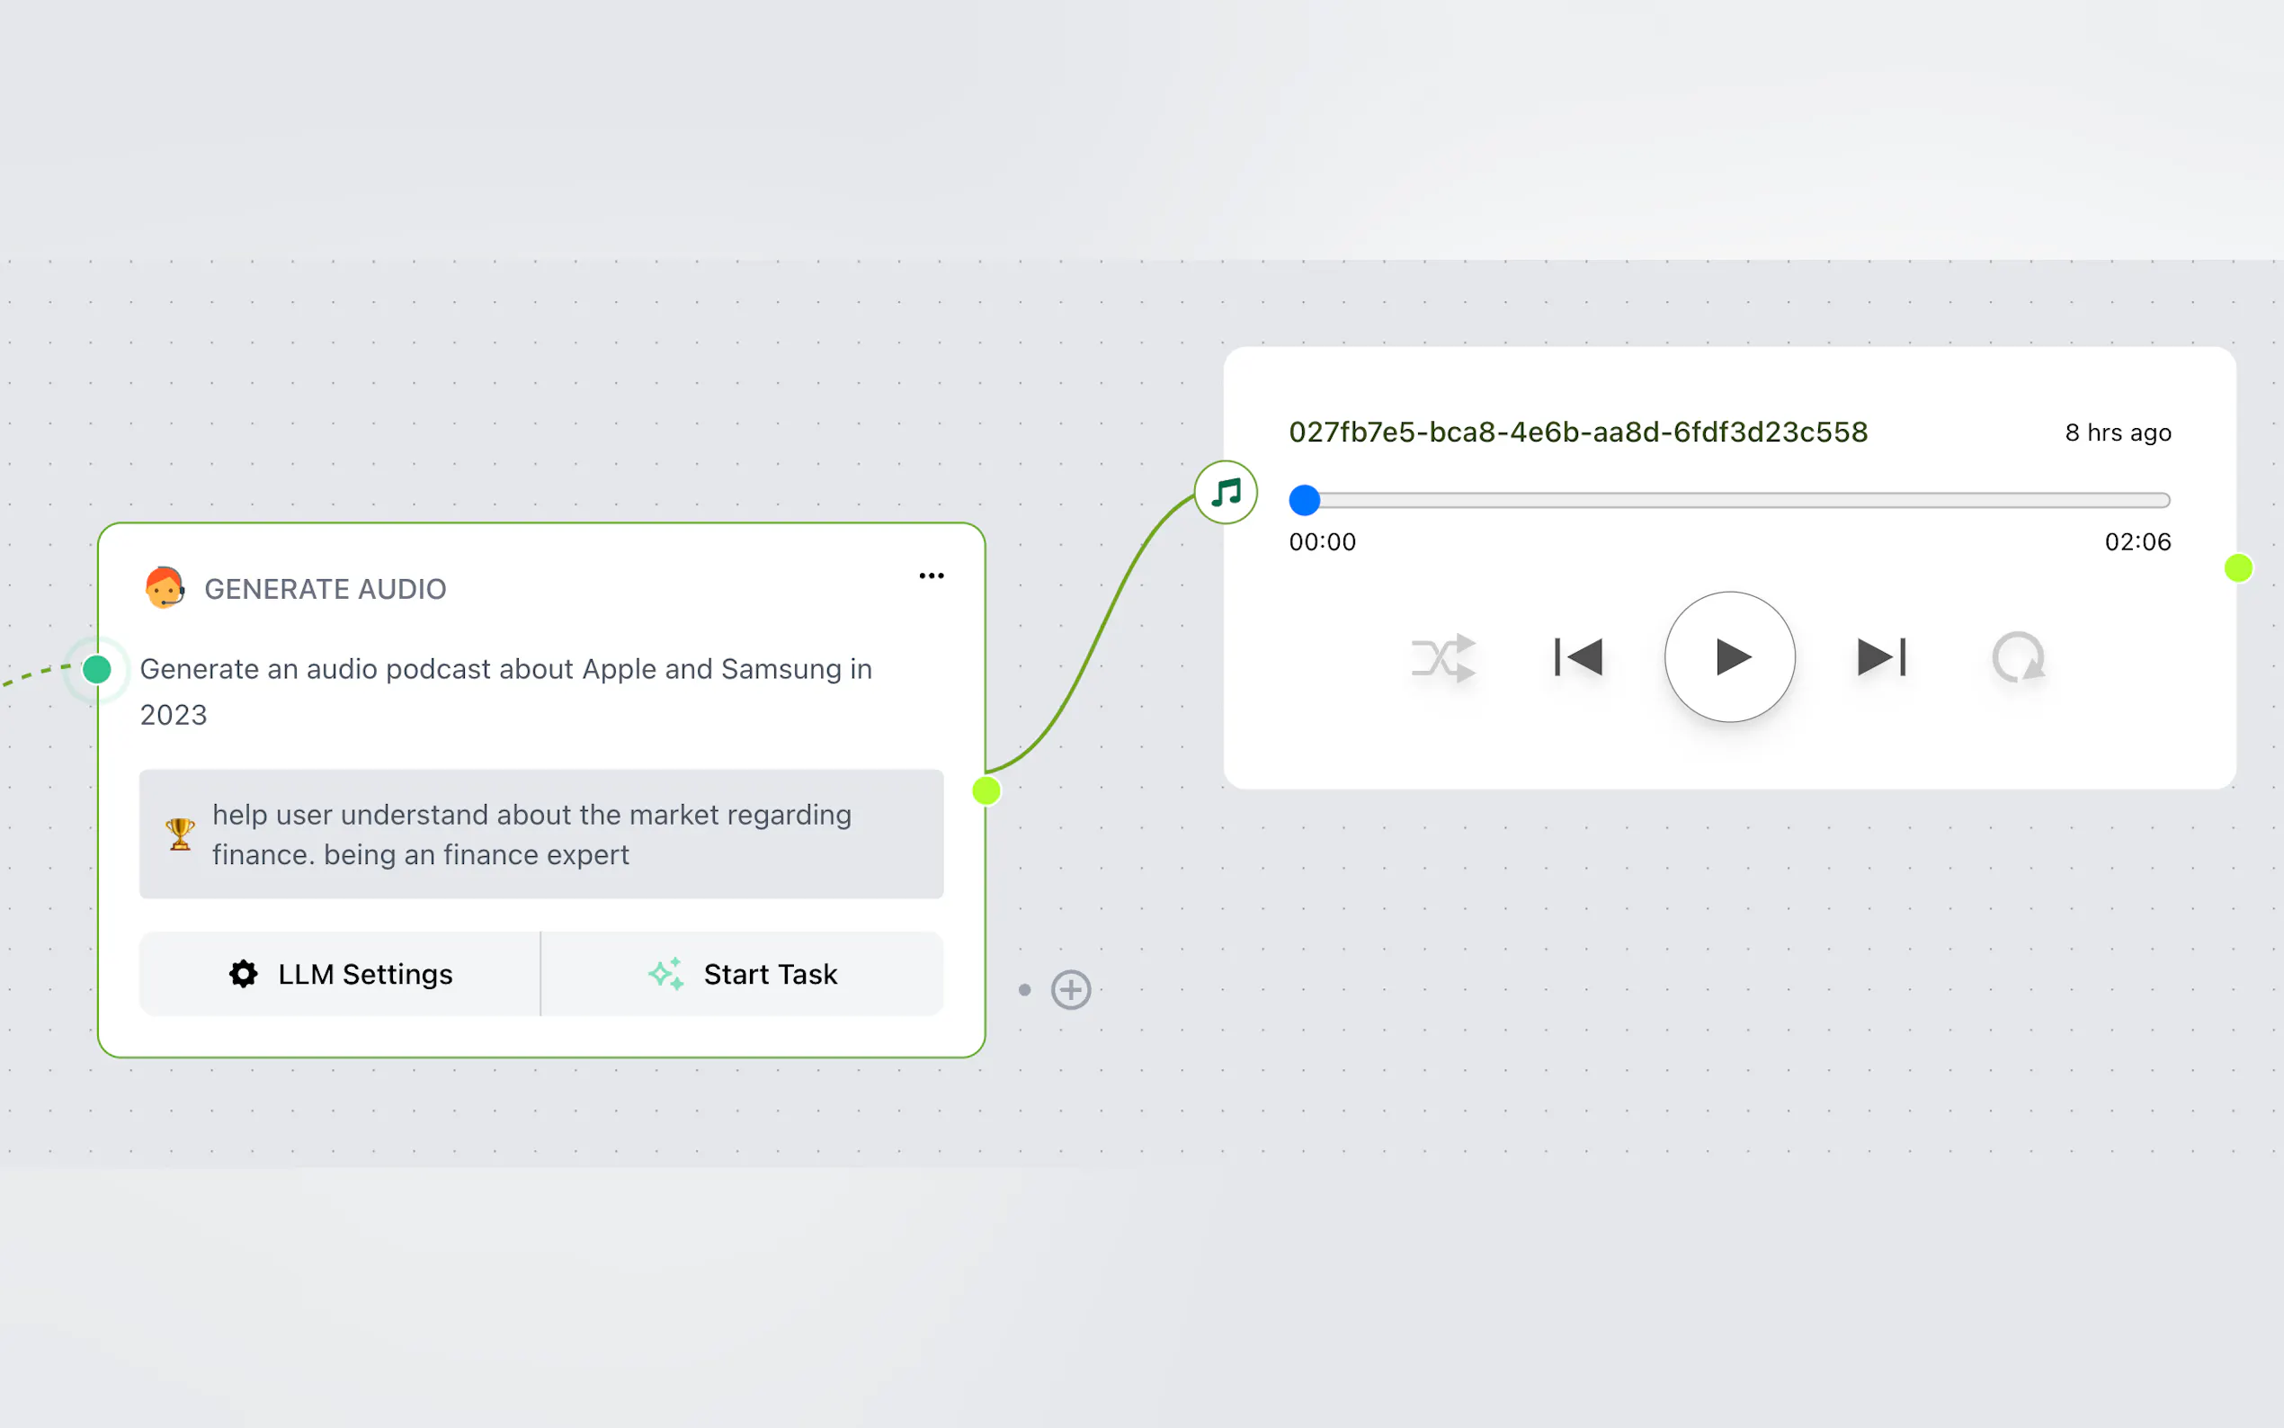Viewport: 2284px width, 1428px height.
Task: Click the agent avatar icon beside Generate Audio
Action: tap(165, 588)
